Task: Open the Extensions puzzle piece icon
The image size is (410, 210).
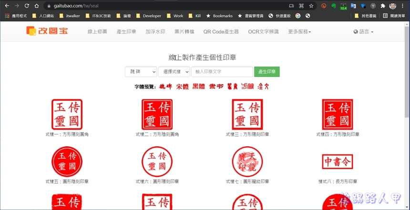Action: [383, 6]
